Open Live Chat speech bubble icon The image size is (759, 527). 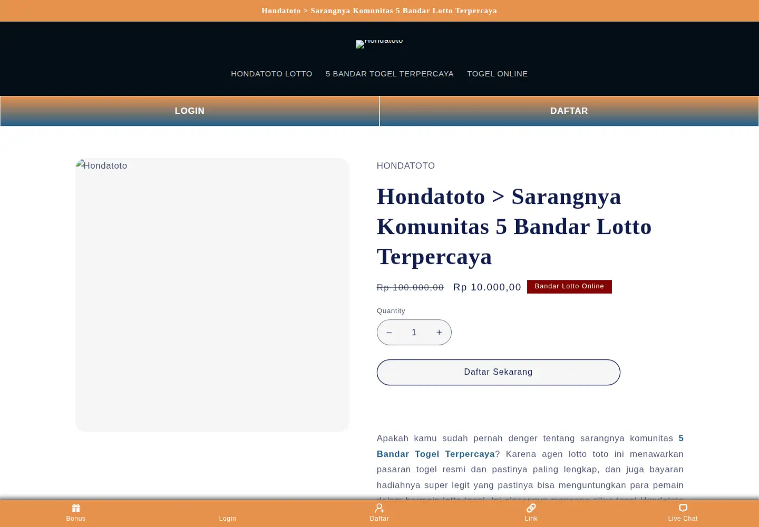(x=683, y=508)
